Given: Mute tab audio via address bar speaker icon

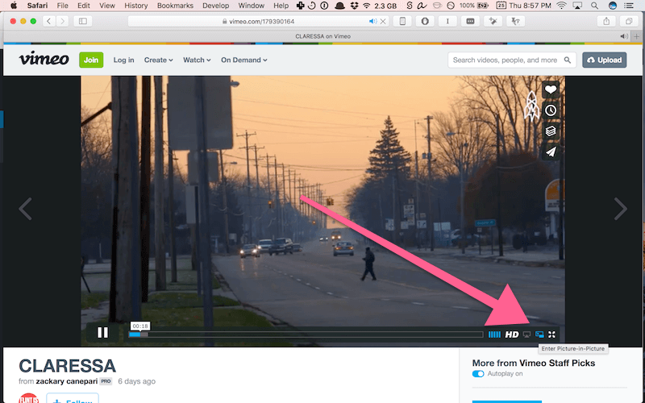Looking at the screenshot, I should tap(372, 21).
